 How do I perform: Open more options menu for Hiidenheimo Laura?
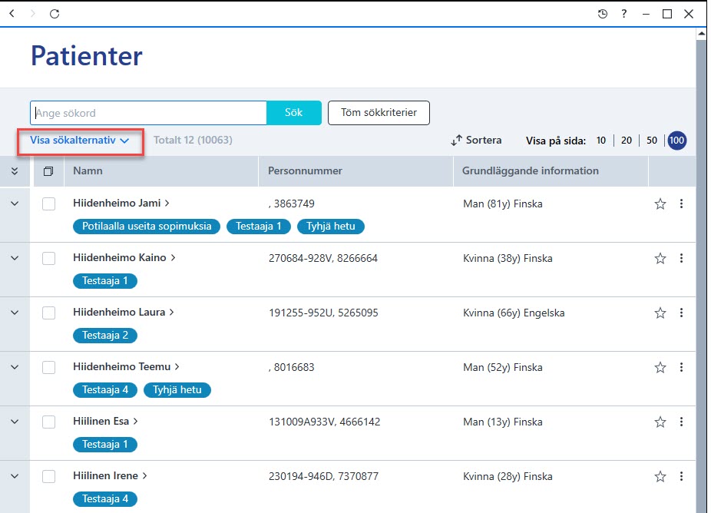coord(681,313)
